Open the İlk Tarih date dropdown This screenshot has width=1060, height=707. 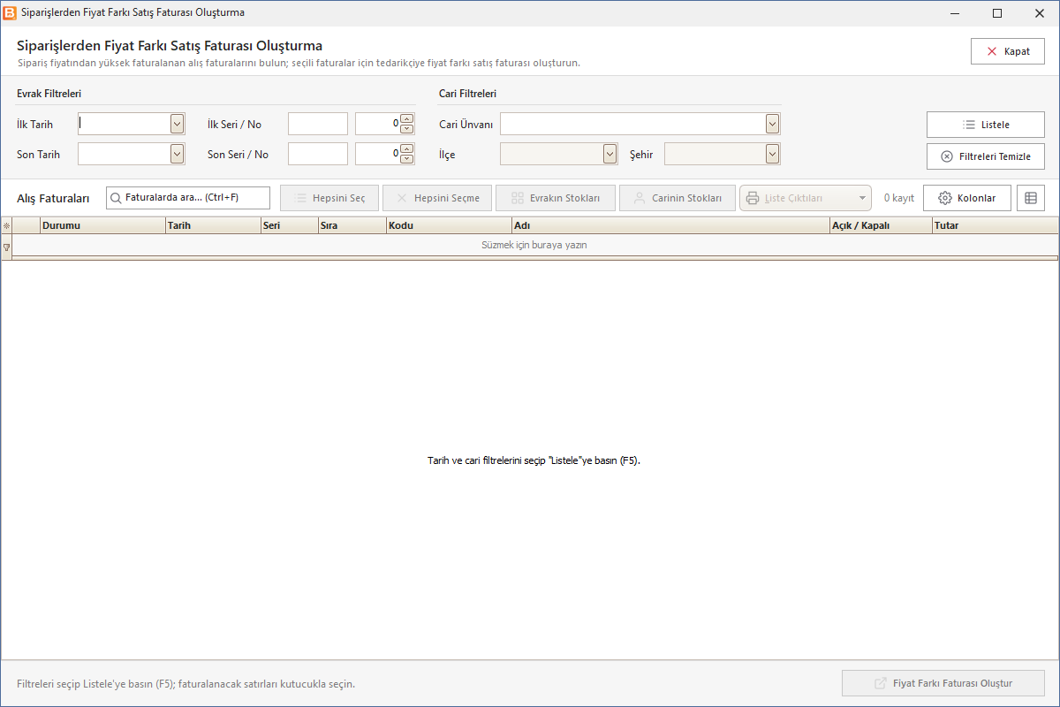point(178,124)
